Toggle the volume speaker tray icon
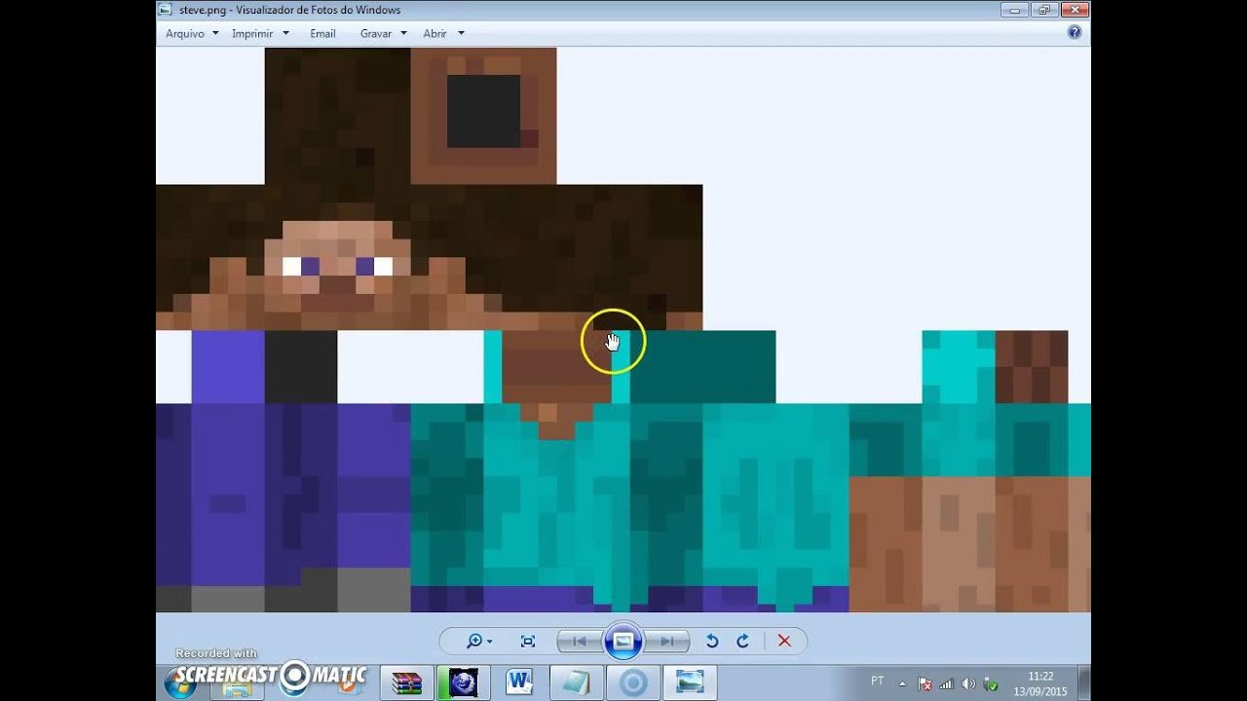The height and width of the screenshot is (701, 1247). pyautogui.click(x=968, y=683)
